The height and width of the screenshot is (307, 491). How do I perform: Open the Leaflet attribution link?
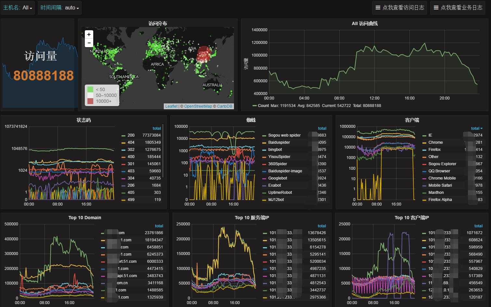[x=171, y=106]
